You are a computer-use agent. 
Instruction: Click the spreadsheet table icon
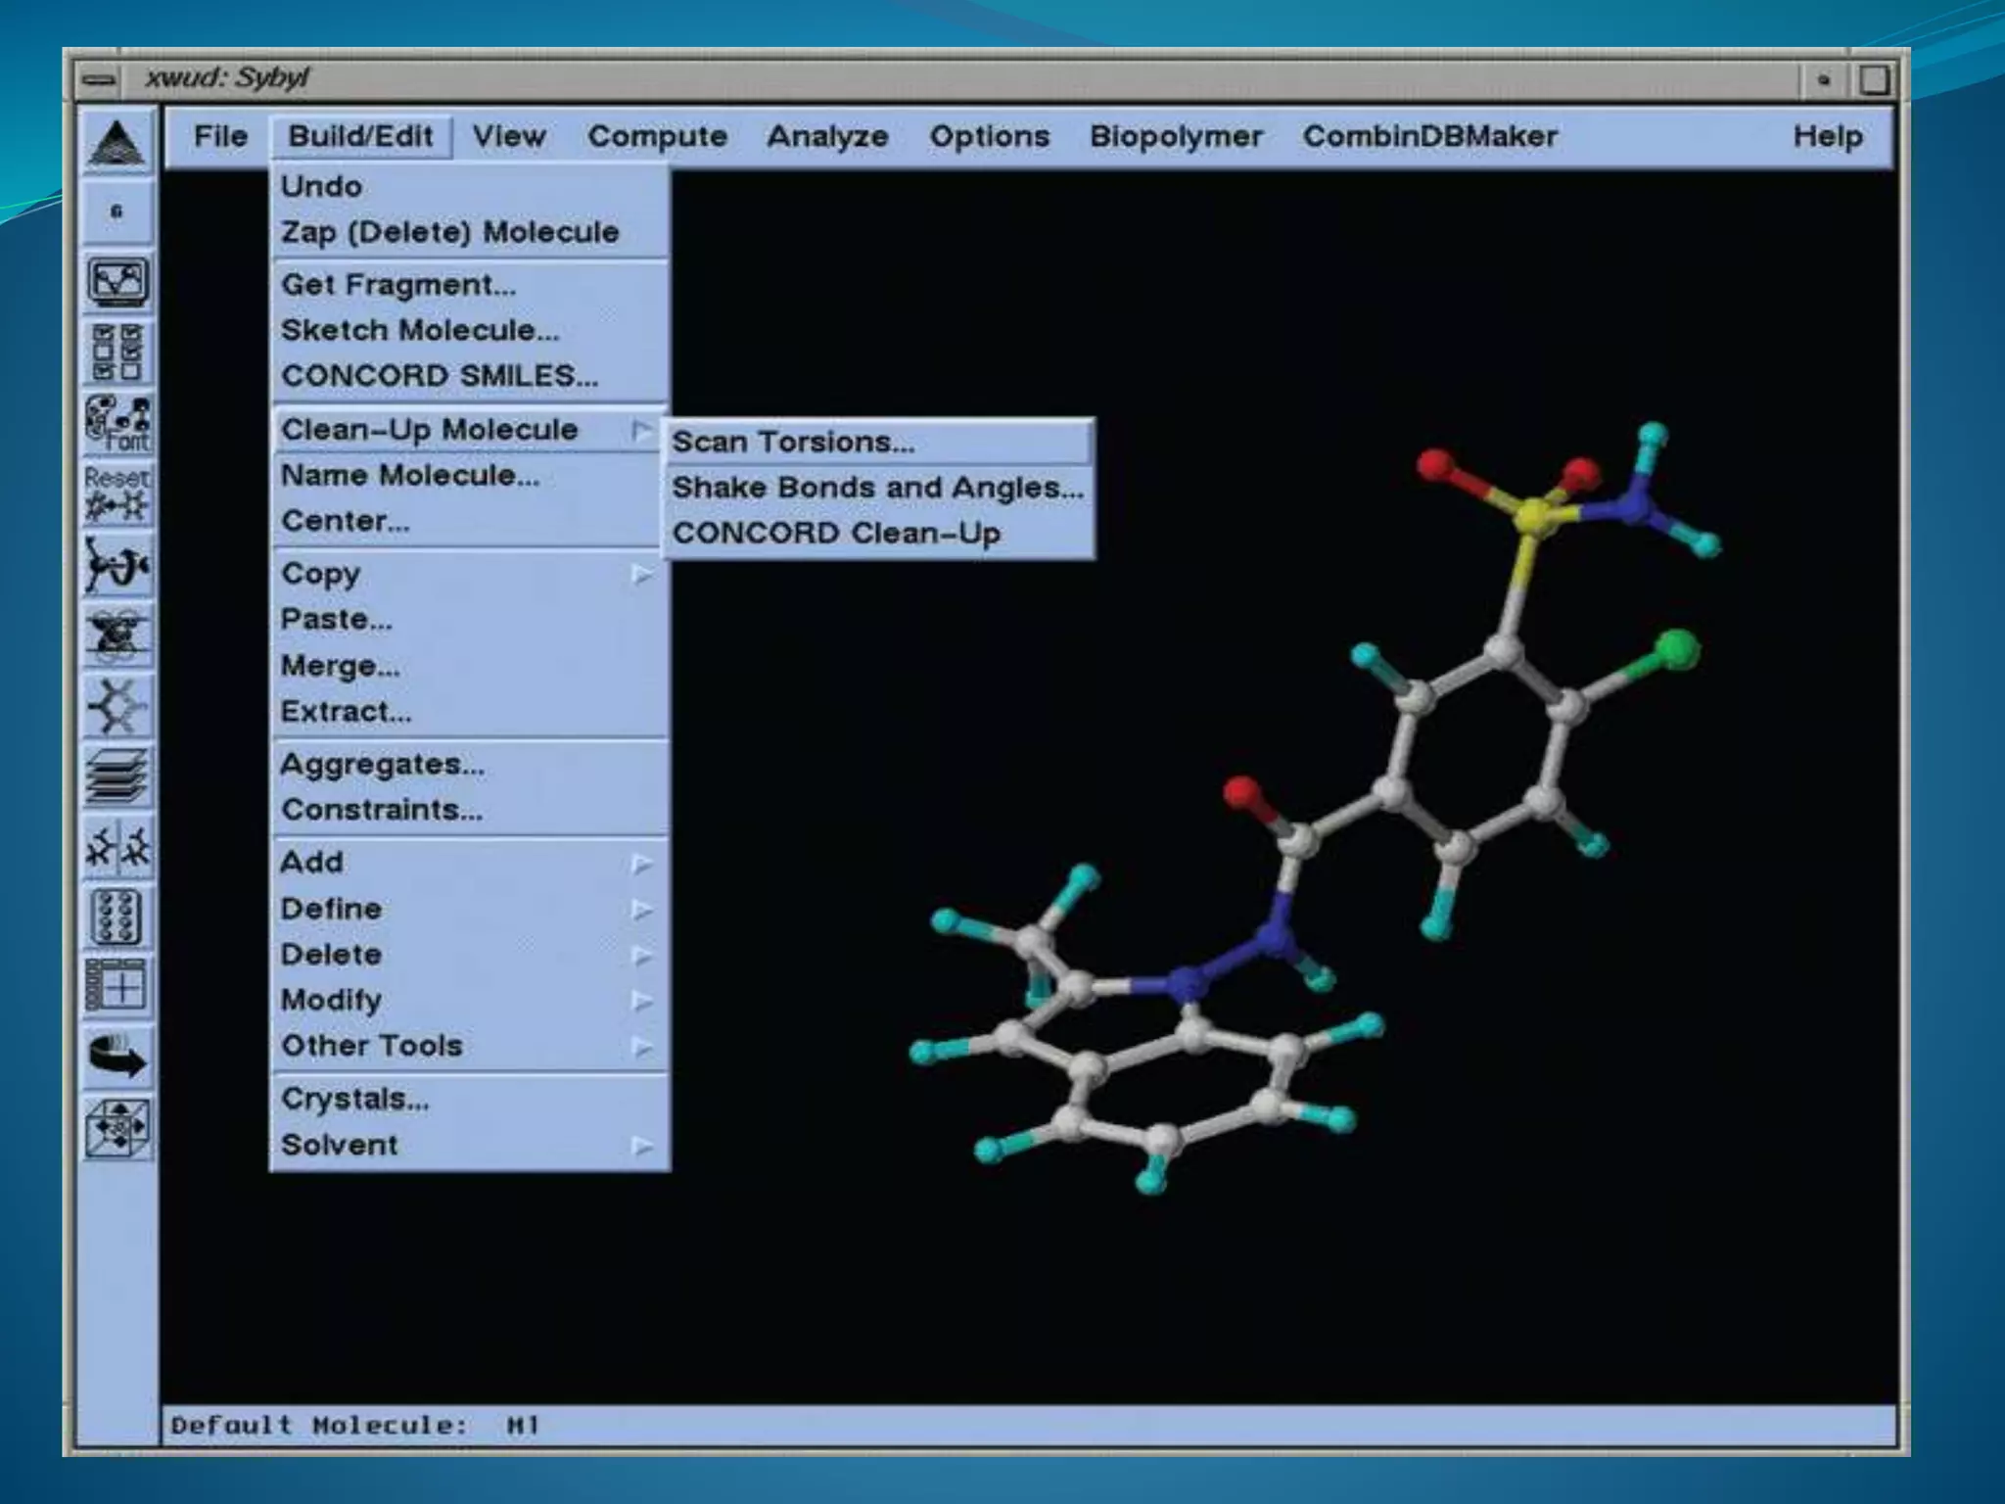click(x=117, y=986)
